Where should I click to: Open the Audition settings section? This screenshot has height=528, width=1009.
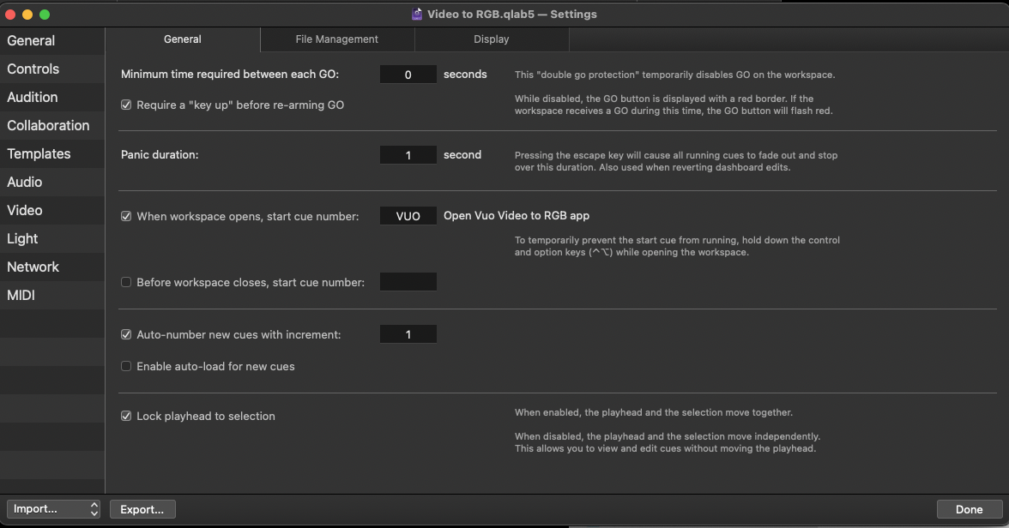tap(31, 97)
